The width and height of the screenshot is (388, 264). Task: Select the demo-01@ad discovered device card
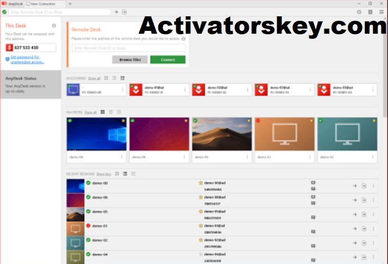tap(159, 89)
